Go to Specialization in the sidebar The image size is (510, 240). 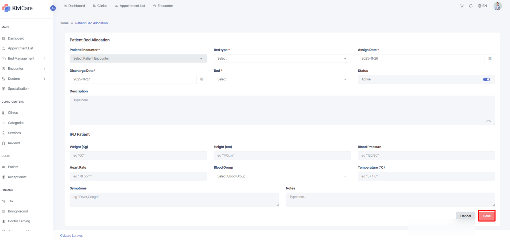click(18, 89)
